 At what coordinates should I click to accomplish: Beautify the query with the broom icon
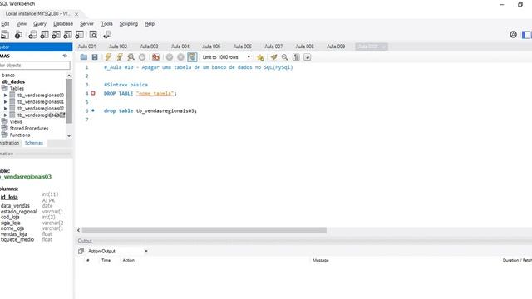(x=273, y=57)
